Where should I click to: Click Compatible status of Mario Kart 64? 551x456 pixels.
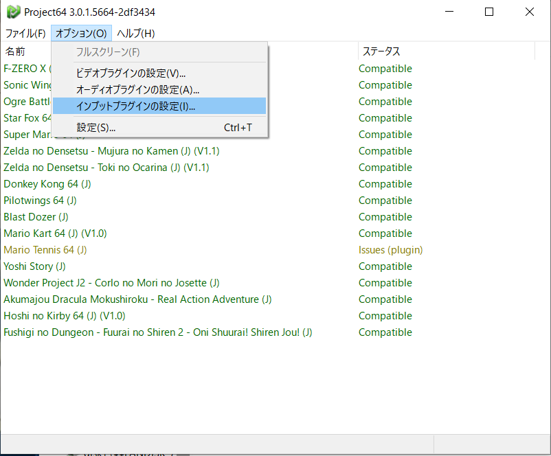click(x=385, y=233)
